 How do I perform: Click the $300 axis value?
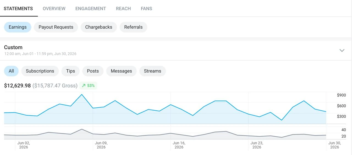[x=341, y=116]
